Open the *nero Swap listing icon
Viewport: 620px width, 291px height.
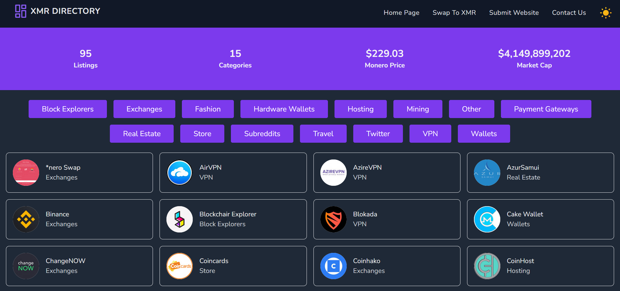tap(26, 173)
